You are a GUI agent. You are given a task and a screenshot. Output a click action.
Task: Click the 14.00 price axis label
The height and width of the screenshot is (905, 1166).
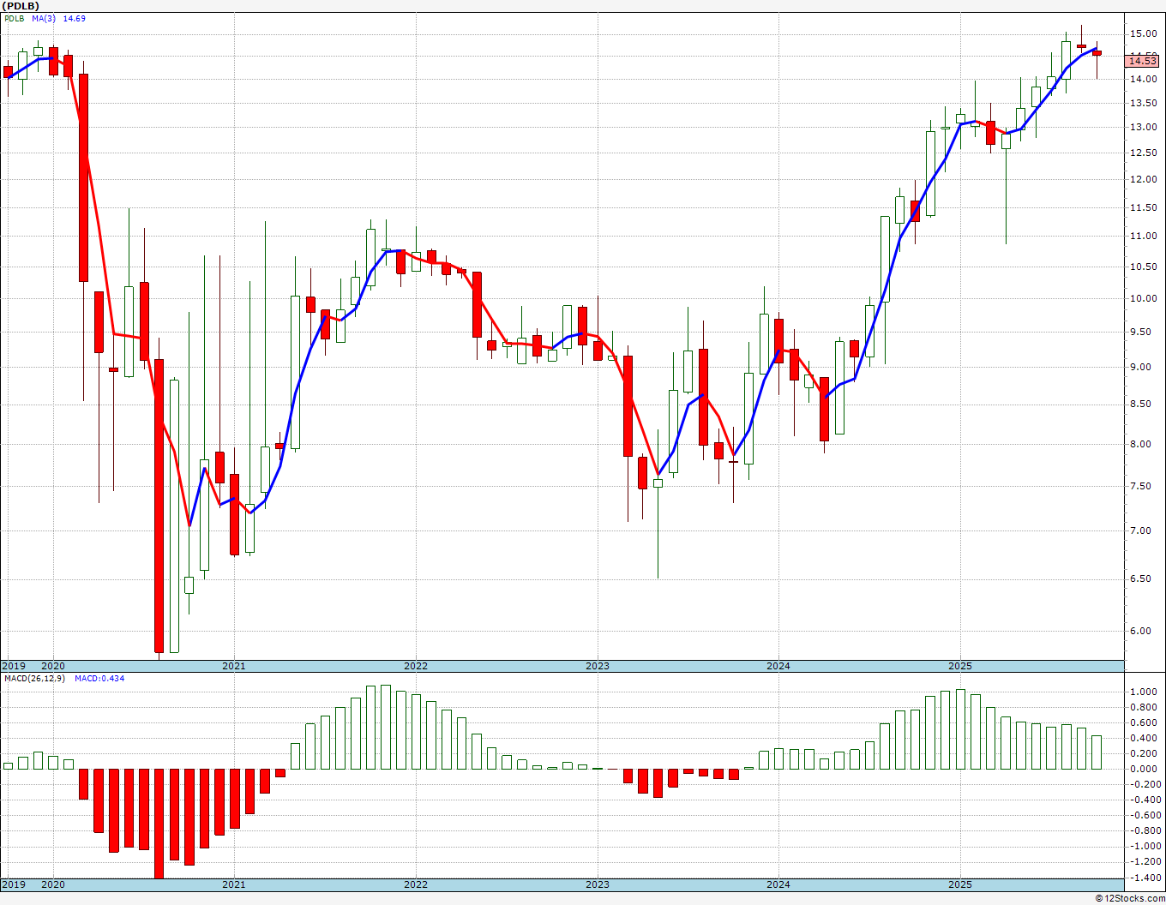point(1144,80)
